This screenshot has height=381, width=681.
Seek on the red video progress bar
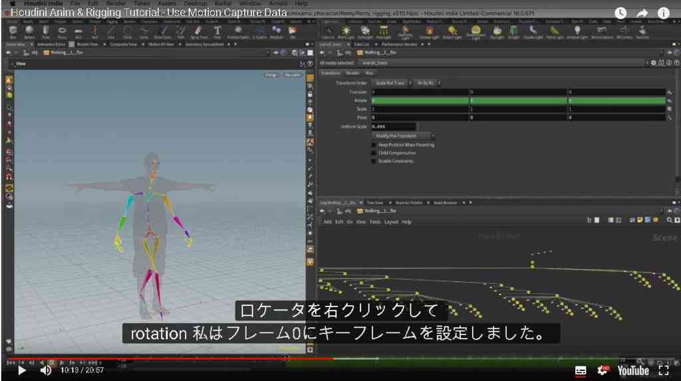click(171, 359)
